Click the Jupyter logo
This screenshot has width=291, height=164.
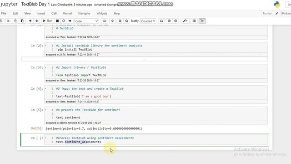[9, 4]
